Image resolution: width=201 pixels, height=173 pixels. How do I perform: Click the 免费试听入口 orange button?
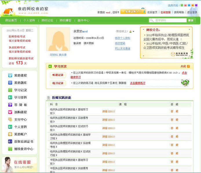(133, 12)
